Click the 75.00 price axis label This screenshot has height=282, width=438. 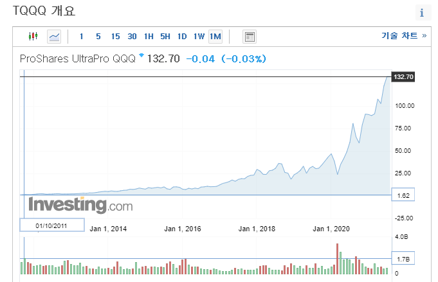(403, 128)
